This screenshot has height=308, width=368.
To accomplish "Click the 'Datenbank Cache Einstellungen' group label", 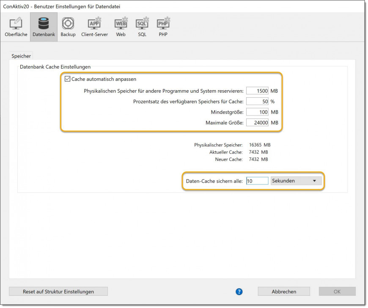I will [55, 67].
